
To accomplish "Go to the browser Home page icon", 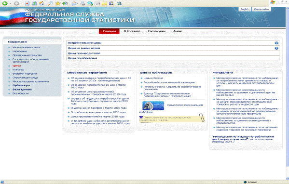I will click(42, 3).
